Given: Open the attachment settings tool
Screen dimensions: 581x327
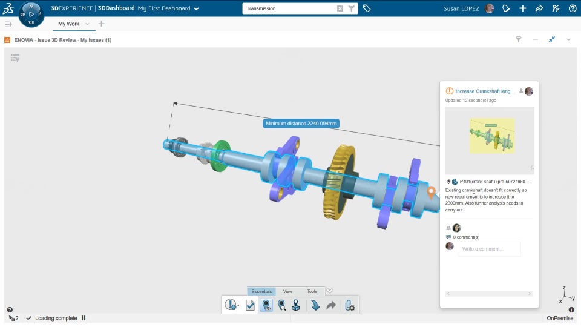Looking at the screenshot, I should (349, 305).
